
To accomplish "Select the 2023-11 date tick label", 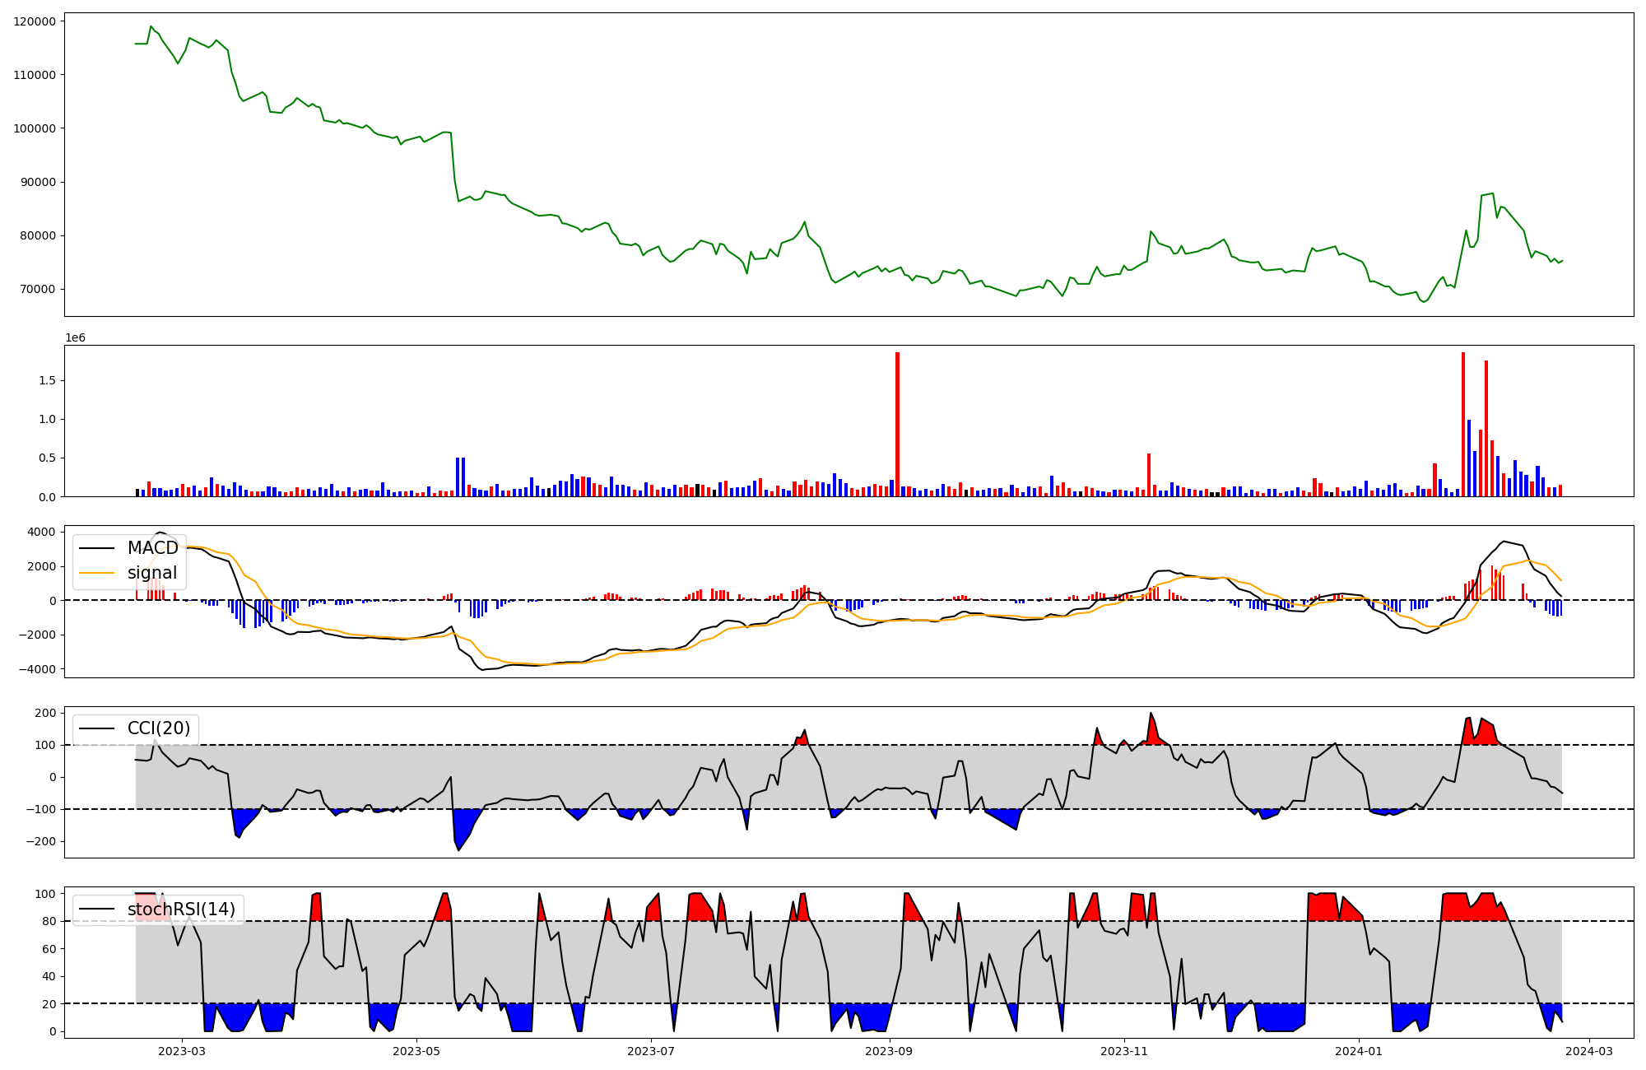I will (1124, 1051).
